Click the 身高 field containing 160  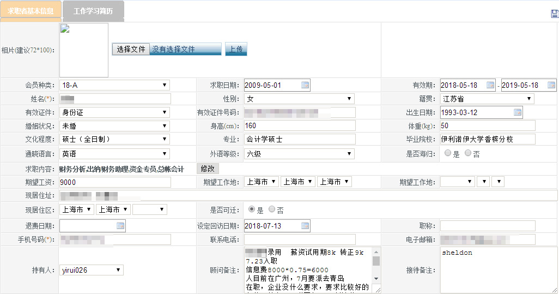click(x=300, y=125)
